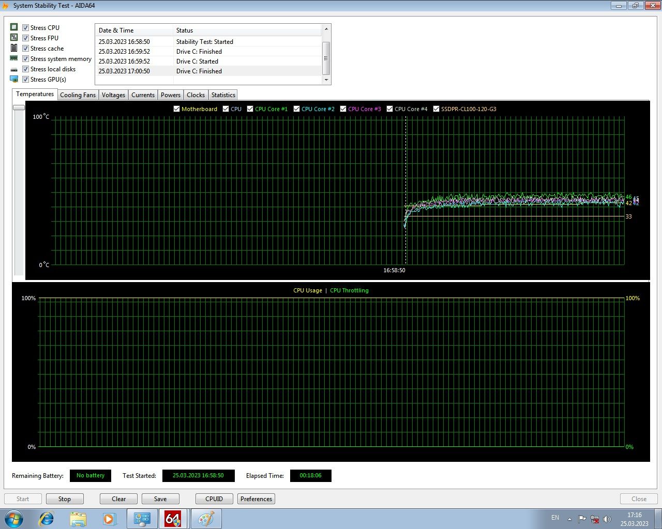Toggle SSDPR-CL100-120-G3 graph legend checkbox
The image size is (662, 529).
pyautogui.click(x=436, y=109)
